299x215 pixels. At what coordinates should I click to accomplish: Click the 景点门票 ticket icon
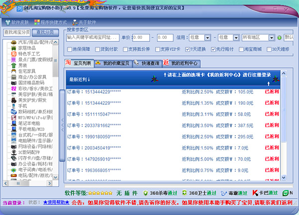point(13,60)
